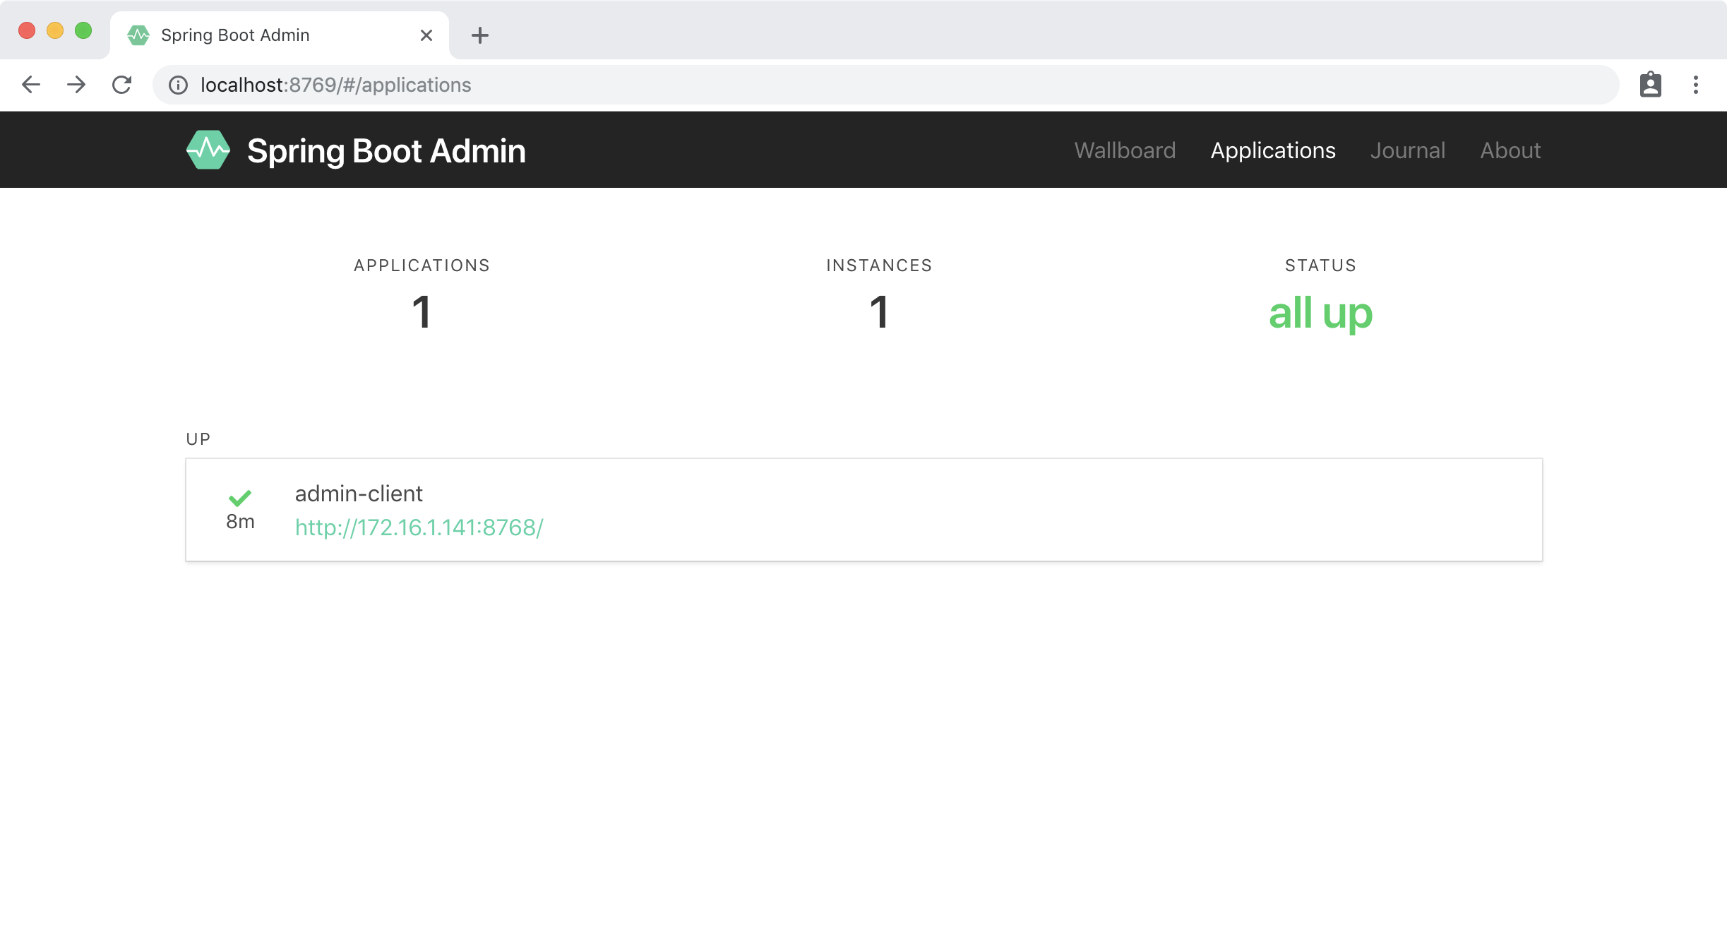
Task: Open the browser profile icon
Action: (x=1650, y=85)
